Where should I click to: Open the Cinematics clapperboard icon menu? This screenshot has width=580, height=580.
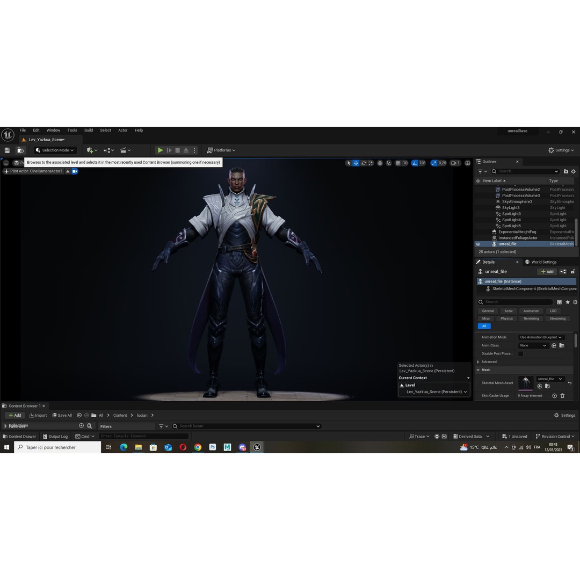125,150
